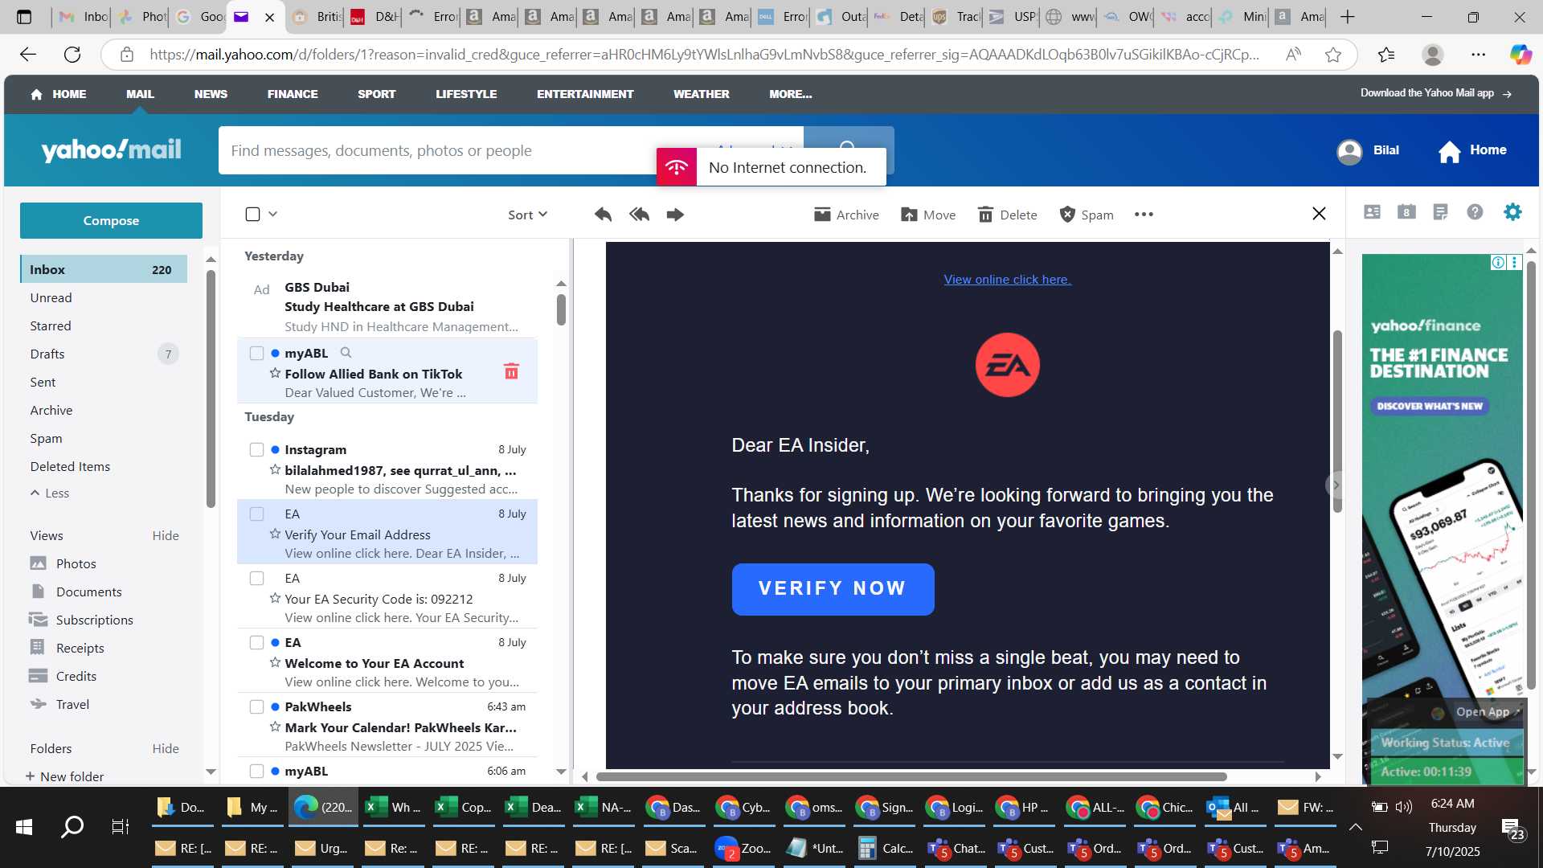The width and height of the screenshot is (1543, 868).
Task: Move the email to a folder
Action: [x=928, y=215]
